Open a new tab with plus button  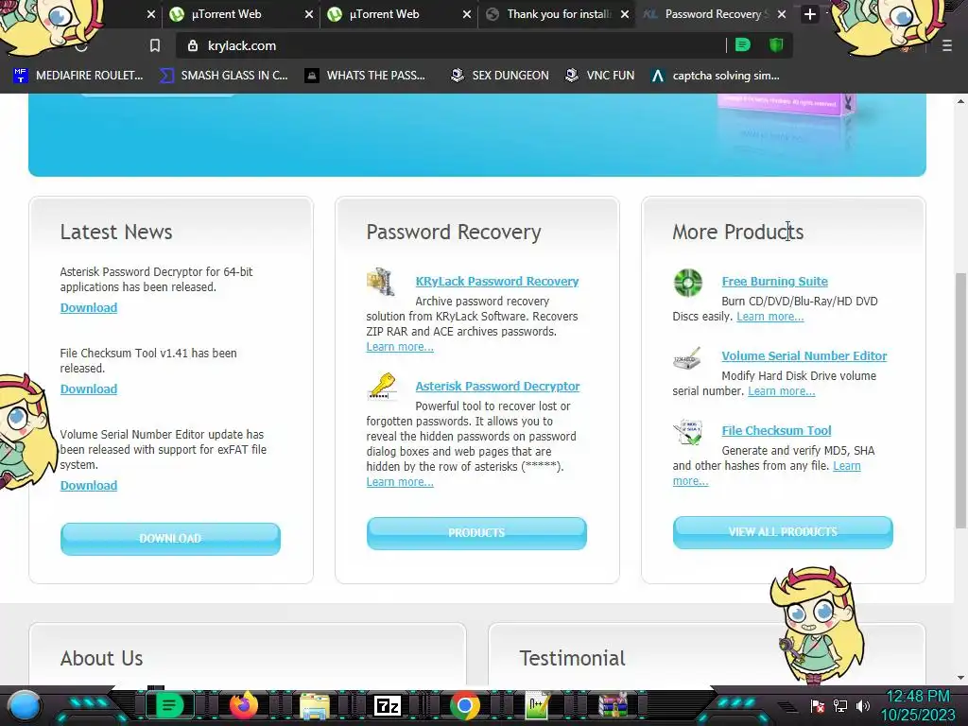pyautogui.click(x=810, y=13)
